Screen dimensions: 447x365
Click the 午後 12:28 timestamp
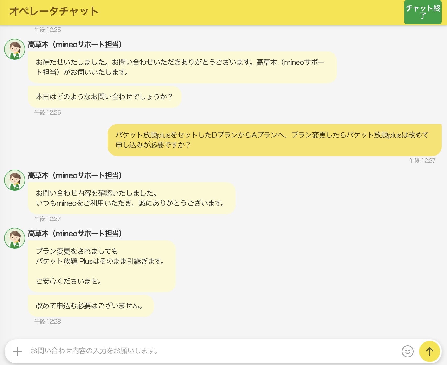click(x=47, y=322)
